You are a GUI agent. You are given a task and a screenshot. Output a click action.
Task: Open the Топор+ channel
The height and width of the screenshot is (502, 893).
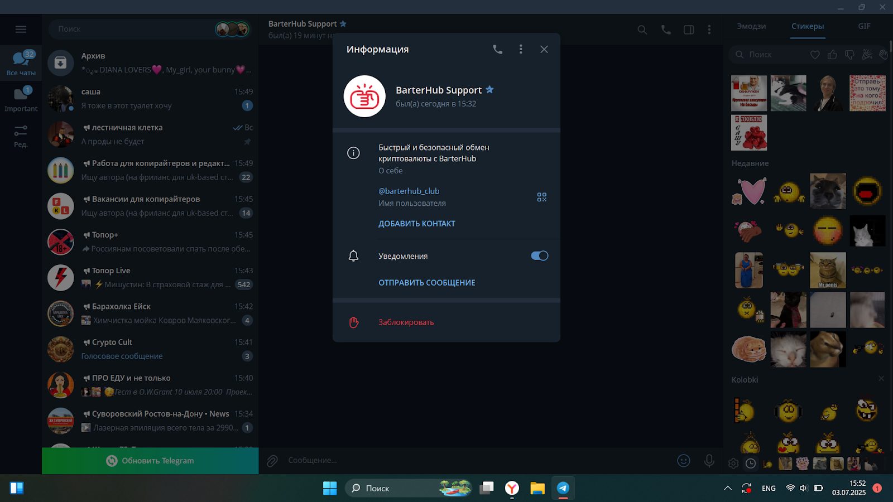coord(150,242)
